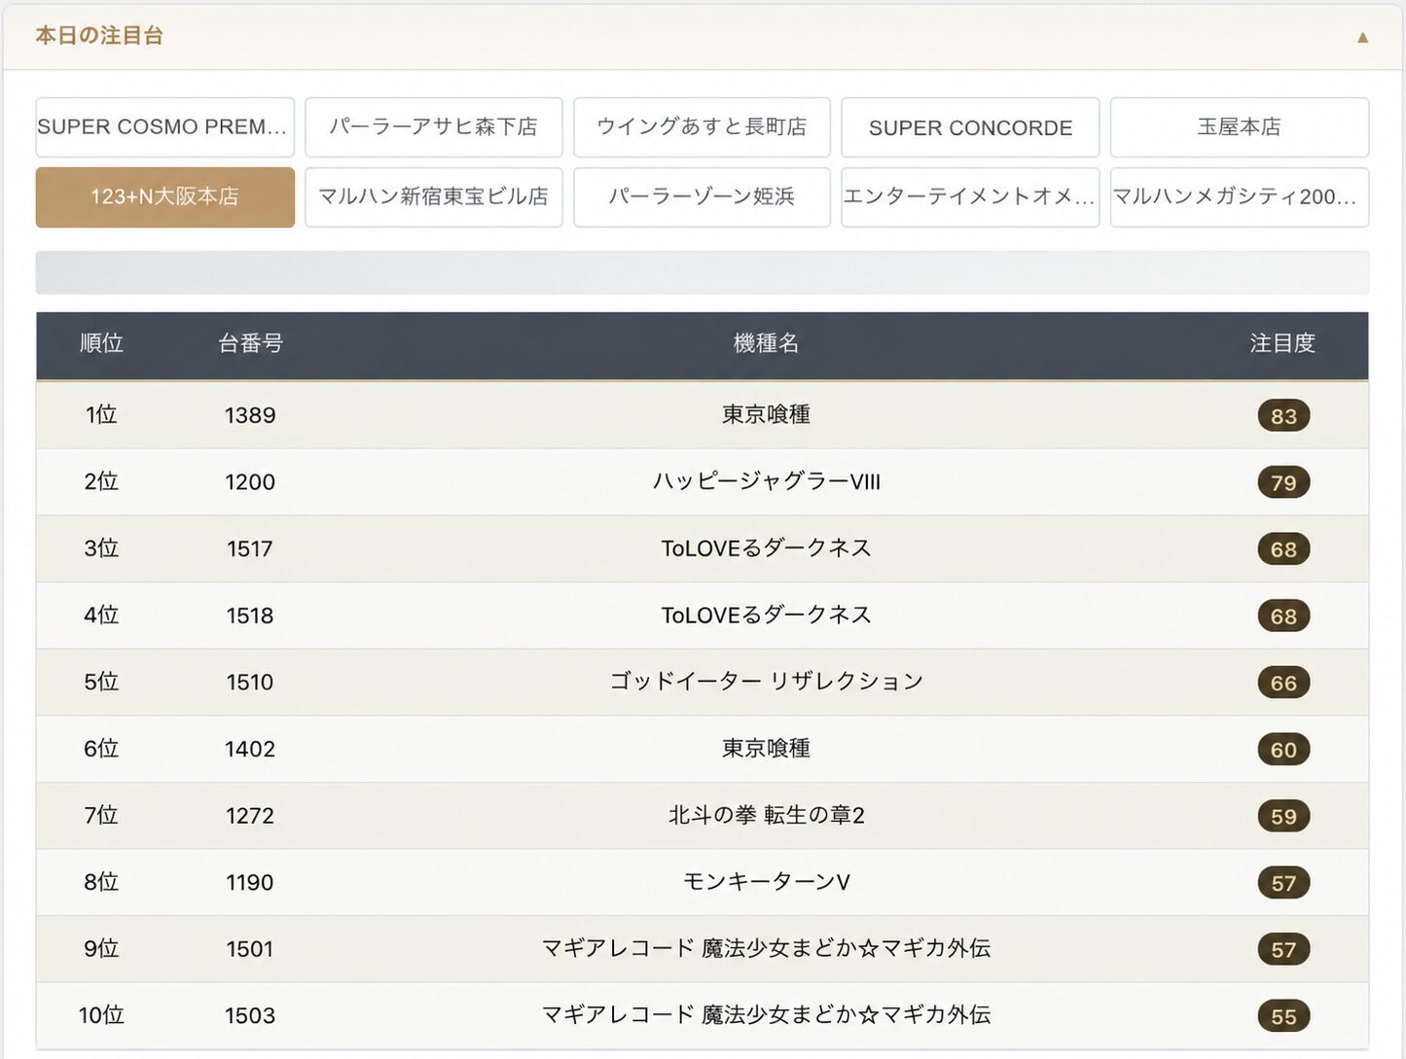Image resolution: width=1406 pixels, height=1059 pixels.
Task: Open the パーラーゾーン姫浜 store tab
Action: pos(702,197)
